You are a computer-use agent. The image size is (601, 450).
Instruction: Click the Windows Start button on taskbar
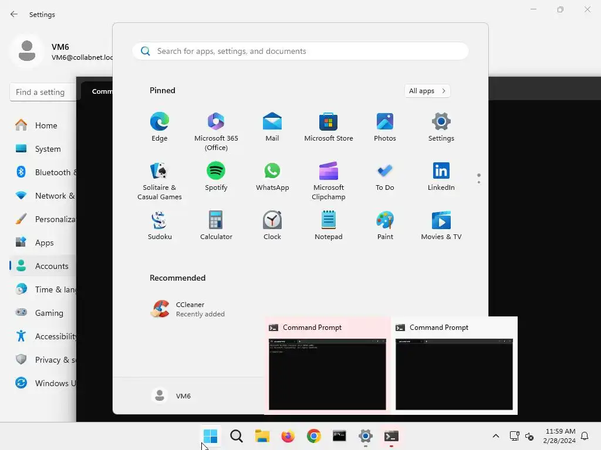[211, 436]
